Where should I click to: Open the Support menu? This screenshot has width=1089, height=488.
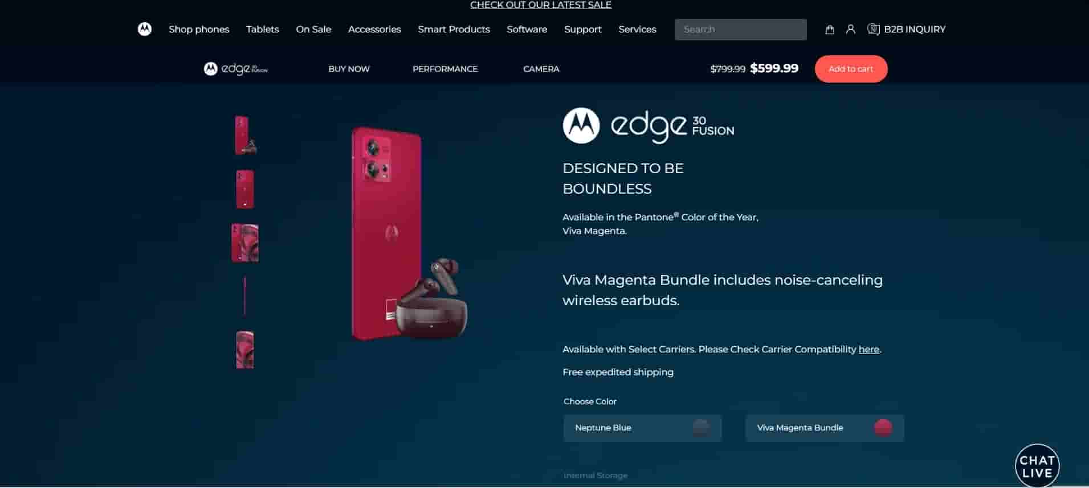point(582,29)
